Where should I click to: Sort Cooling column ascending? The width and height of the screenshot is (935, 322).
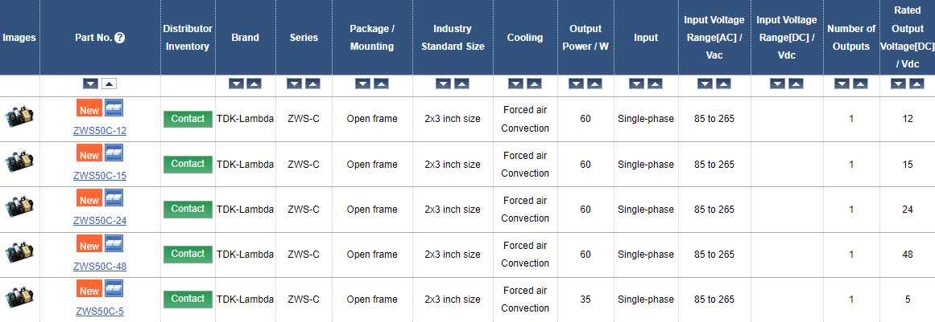pos(534,84)
